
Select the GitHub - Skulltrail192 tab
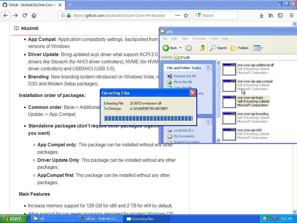pos(32,5)
